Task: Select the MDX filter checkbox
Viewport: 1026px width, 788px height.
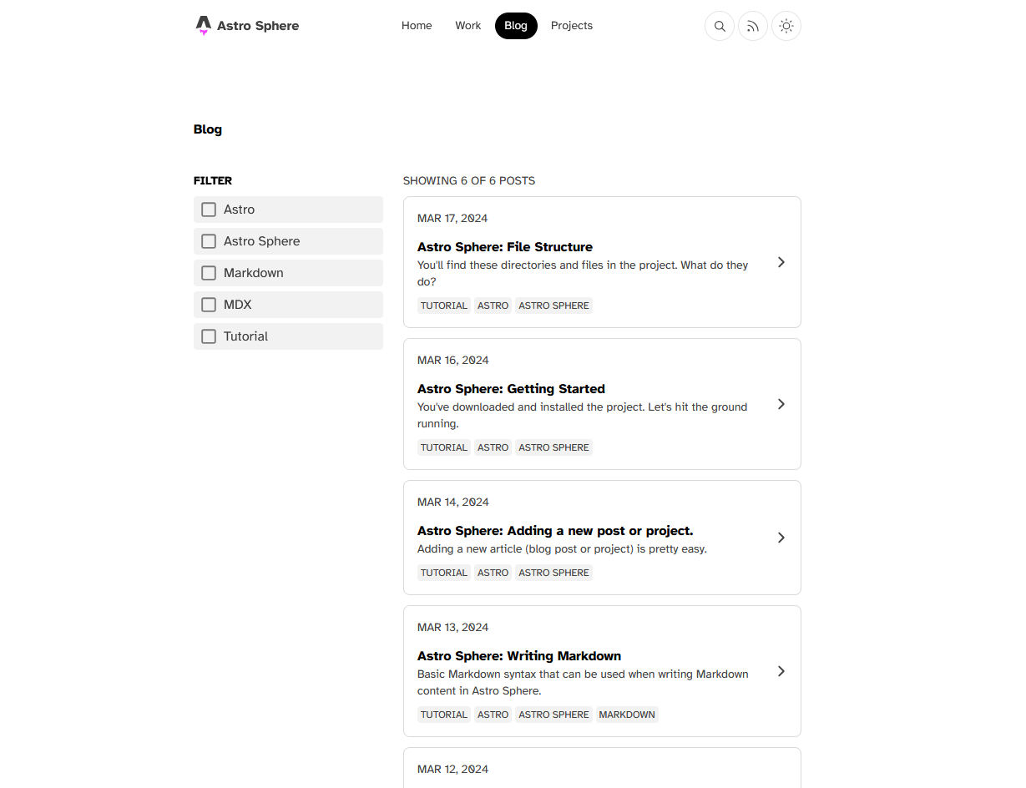Action: [x=209, y=305]
